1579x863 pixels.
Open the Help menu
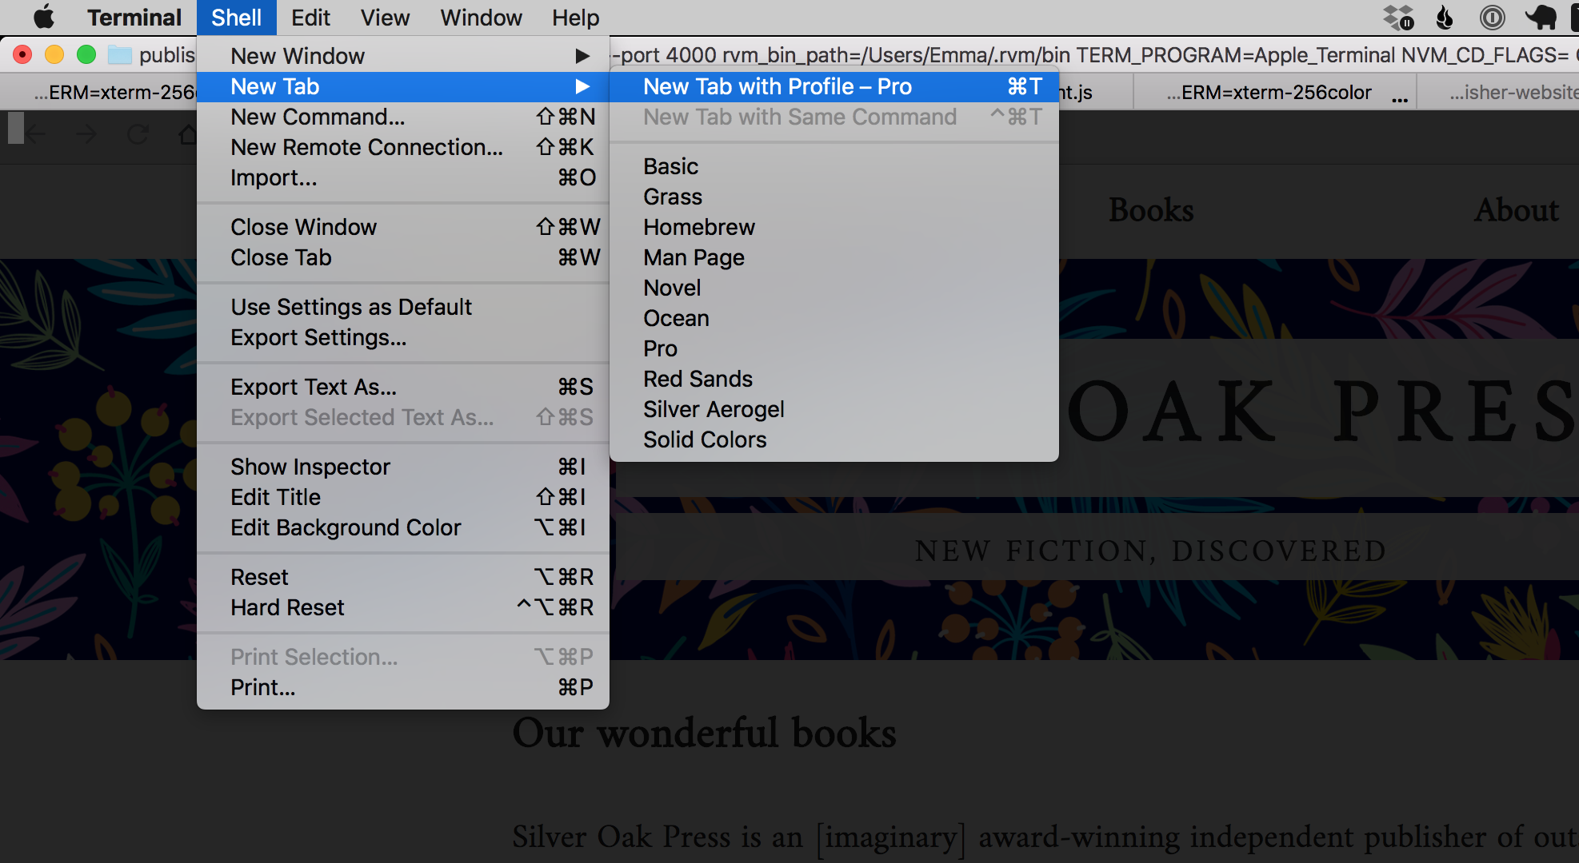[x=575, y=17]
